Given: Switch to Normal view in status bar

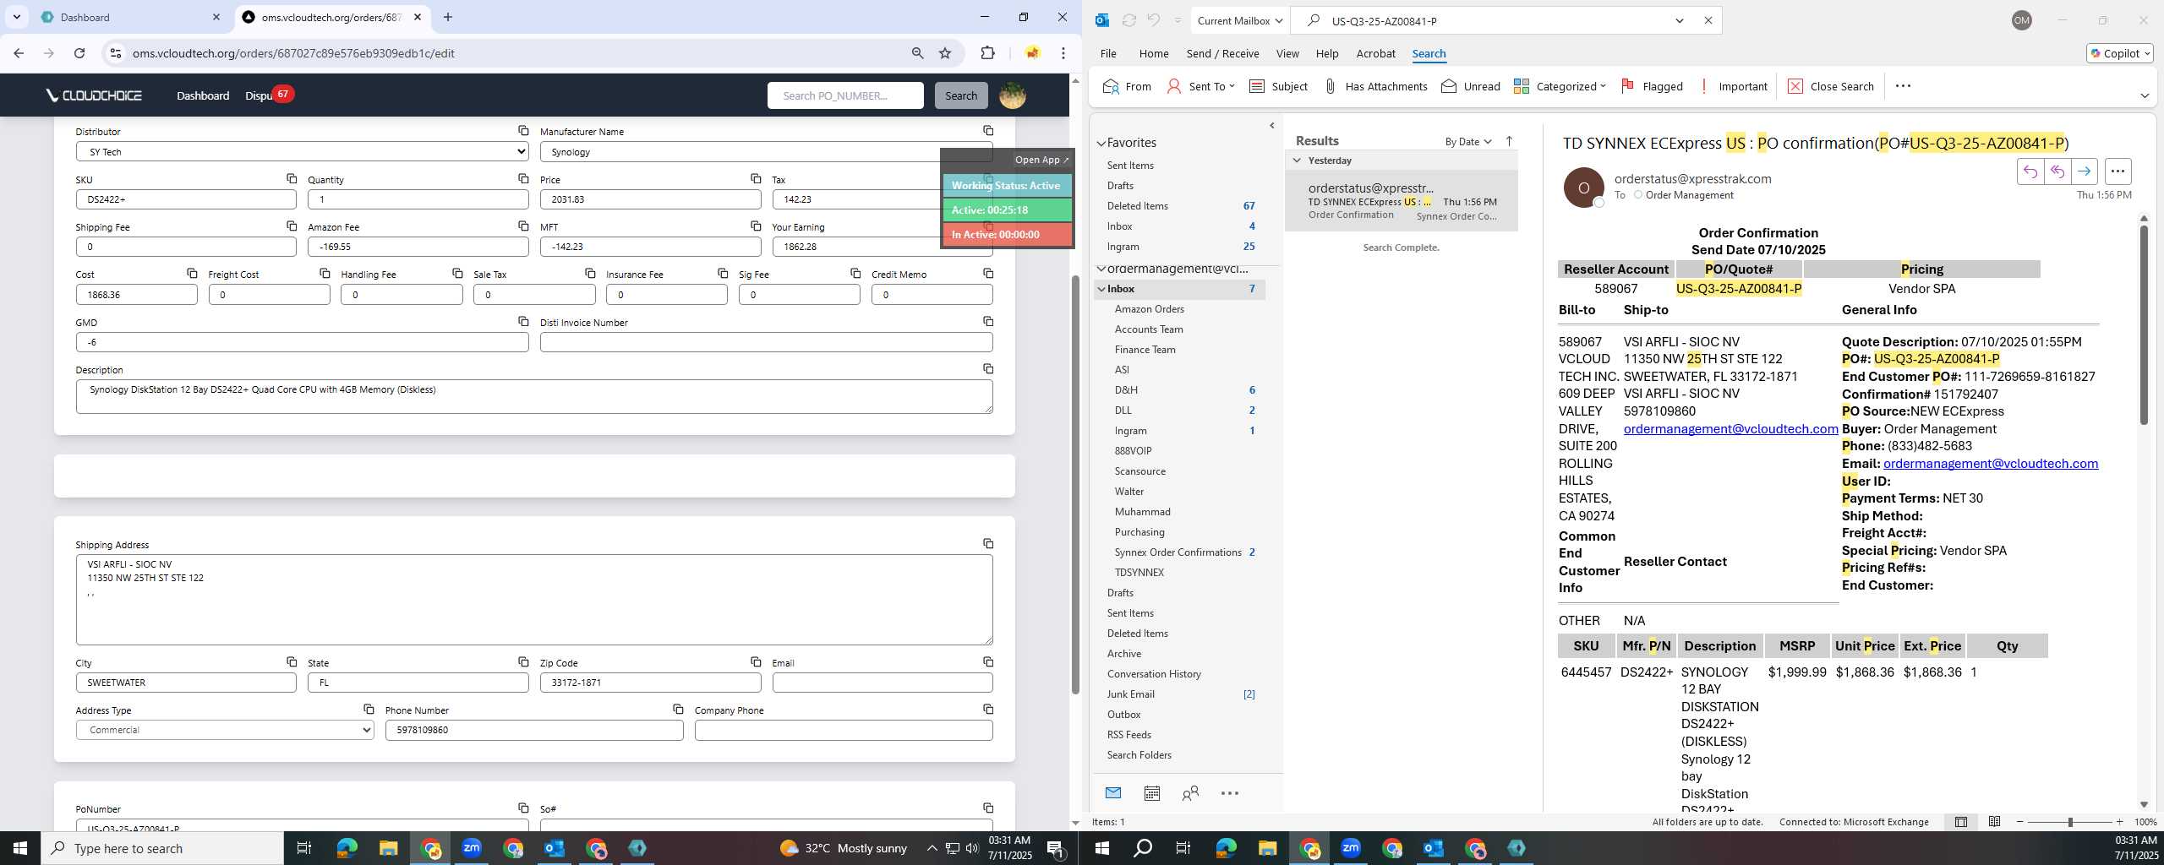Looking at the screenshot, I should [1960, 822].
